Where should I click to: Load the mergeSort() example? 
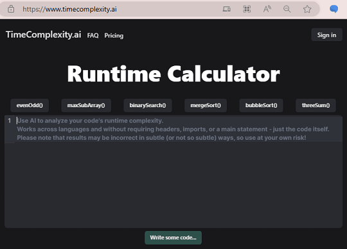[206, 105]
